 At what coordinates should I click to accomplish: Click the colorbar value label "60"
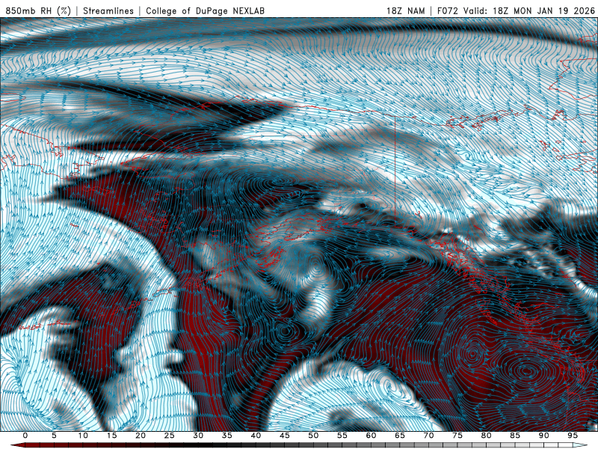pyautogui.click(x=371, y=436)
